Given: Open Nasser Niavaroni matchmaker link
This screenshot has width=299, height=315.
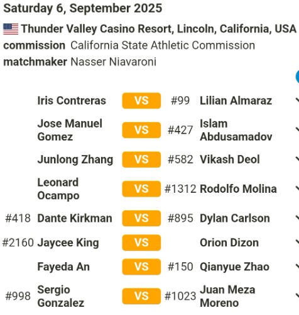Looking at the screenshot, I should coord(114,62).
